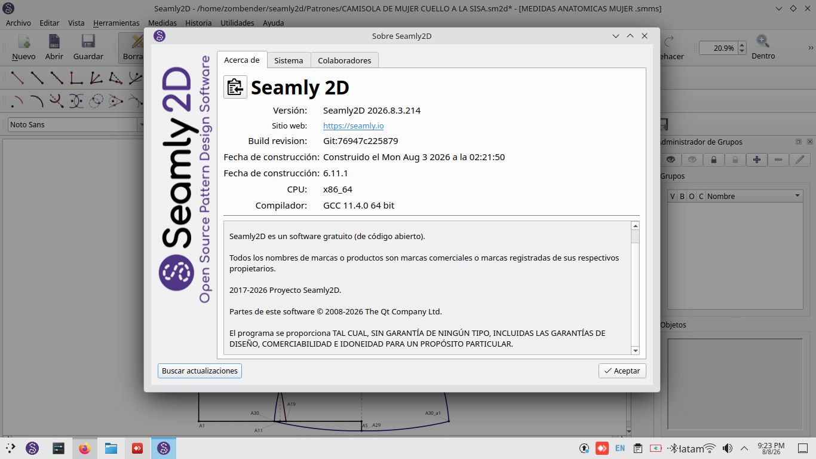Select the point at distance and angle tool
This screenshot has height=459, width=816.
pos(17,78)
